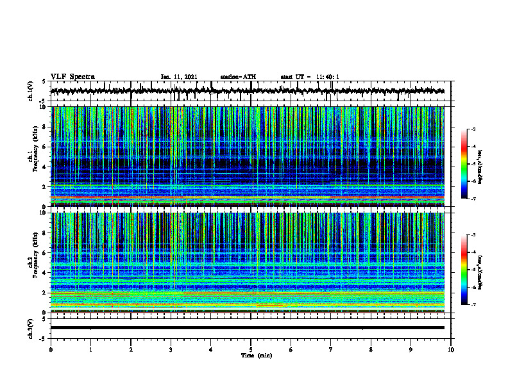Select the ch.1 "Frequency (kHz)" axis label
Viewport: 508px width, 392px height.
point(35,149)
